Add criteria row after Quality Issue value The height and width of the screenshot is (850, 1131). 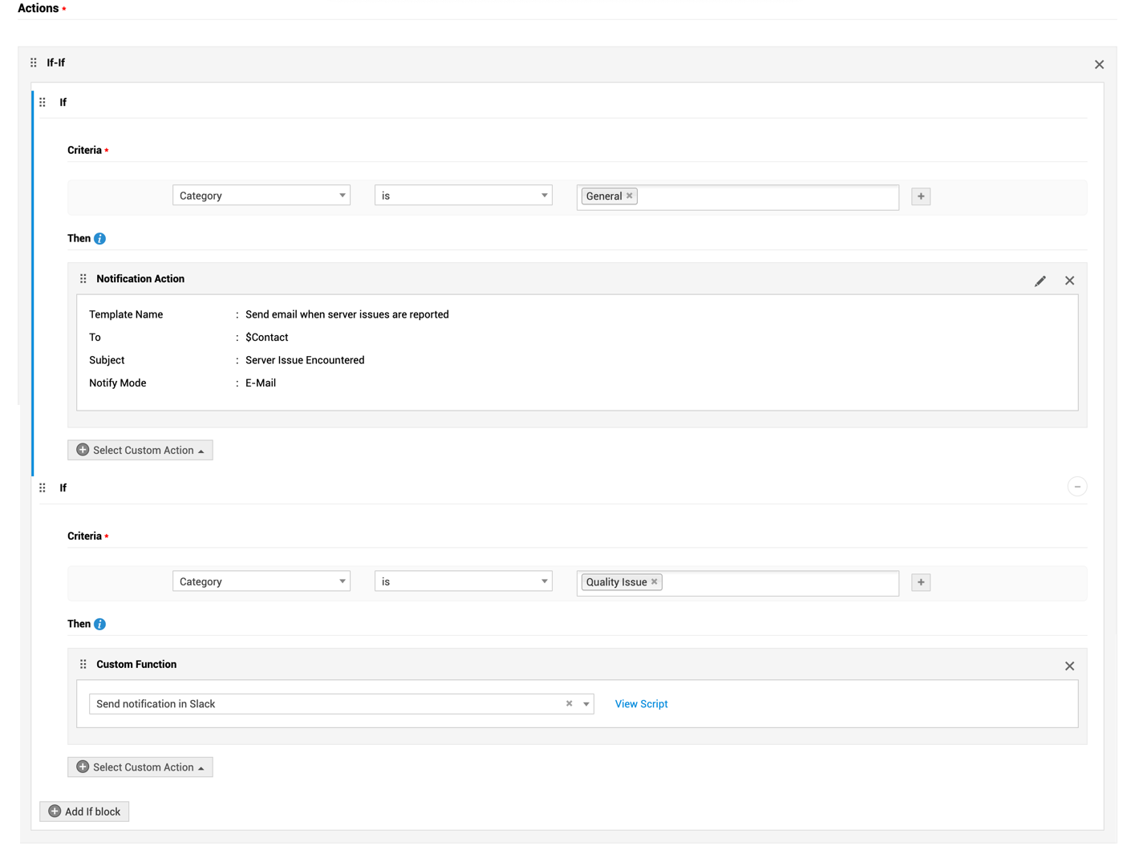tap(921, 582)
